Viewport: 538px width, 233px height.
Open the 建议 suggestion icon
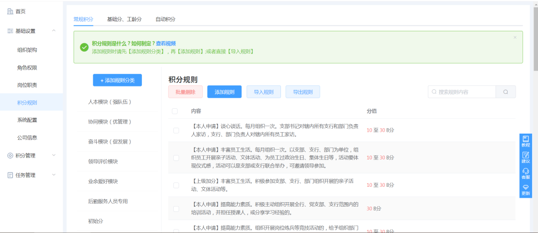(526, 155)
